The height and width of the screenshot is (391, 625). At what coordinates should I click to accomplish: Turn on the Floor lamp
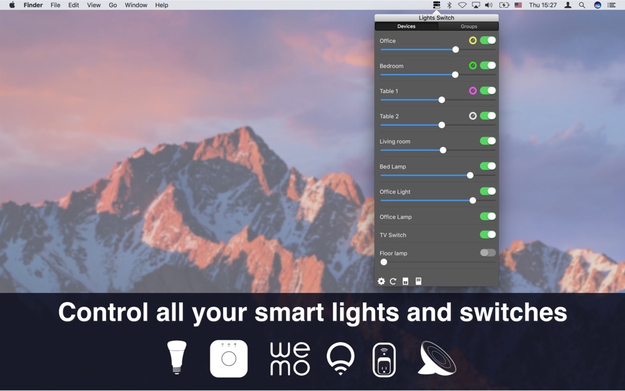pos(488,252)
